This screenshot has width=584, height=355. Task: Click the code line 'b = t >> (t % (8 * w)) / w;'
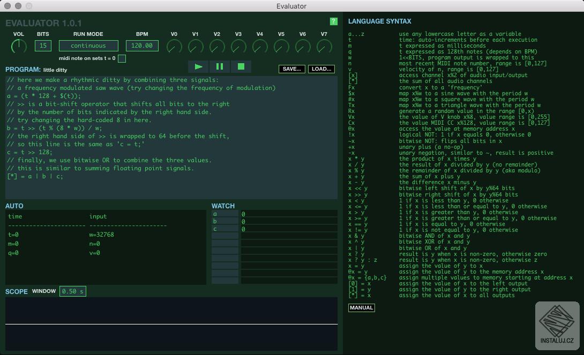[54, 128]
